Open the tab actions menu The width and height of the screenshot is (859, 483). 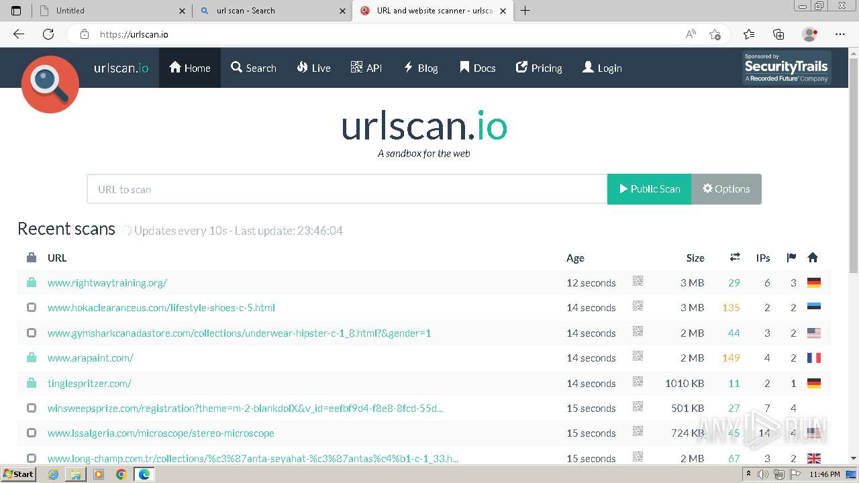(x=16, y=11)
